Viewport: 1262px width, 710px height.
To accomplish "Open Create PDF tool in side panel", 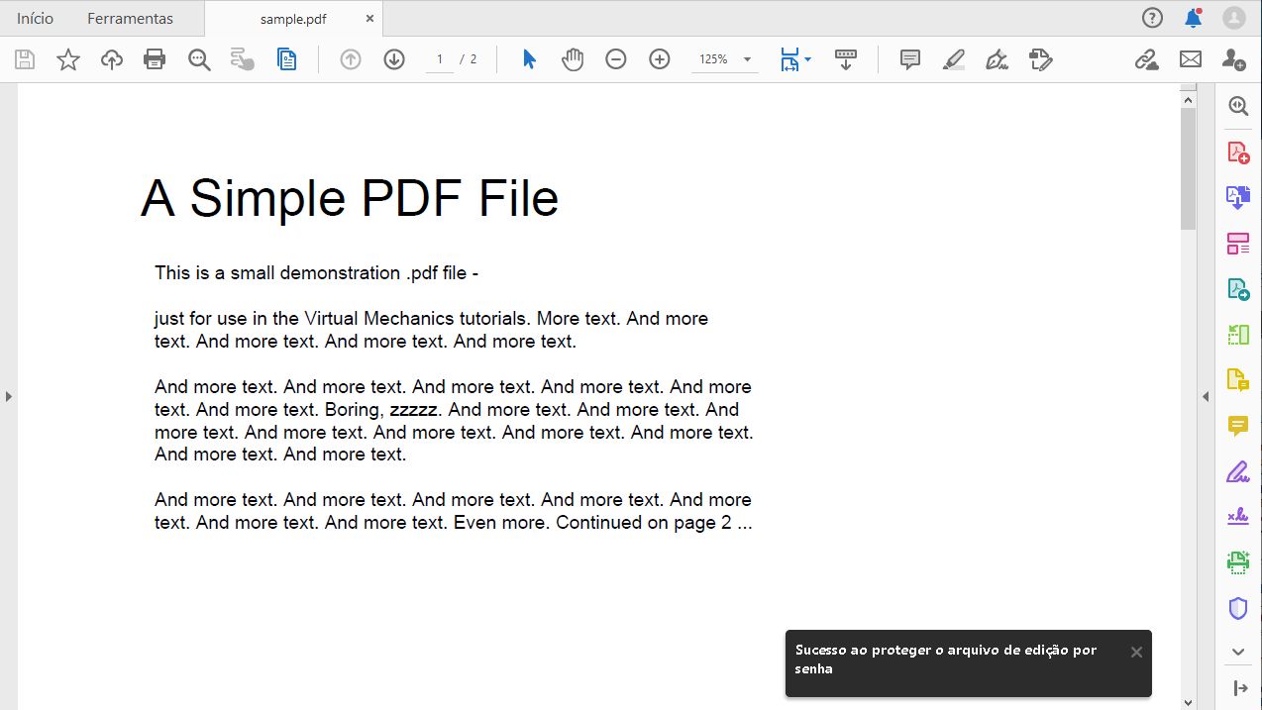I will (x=1238, y=152).
